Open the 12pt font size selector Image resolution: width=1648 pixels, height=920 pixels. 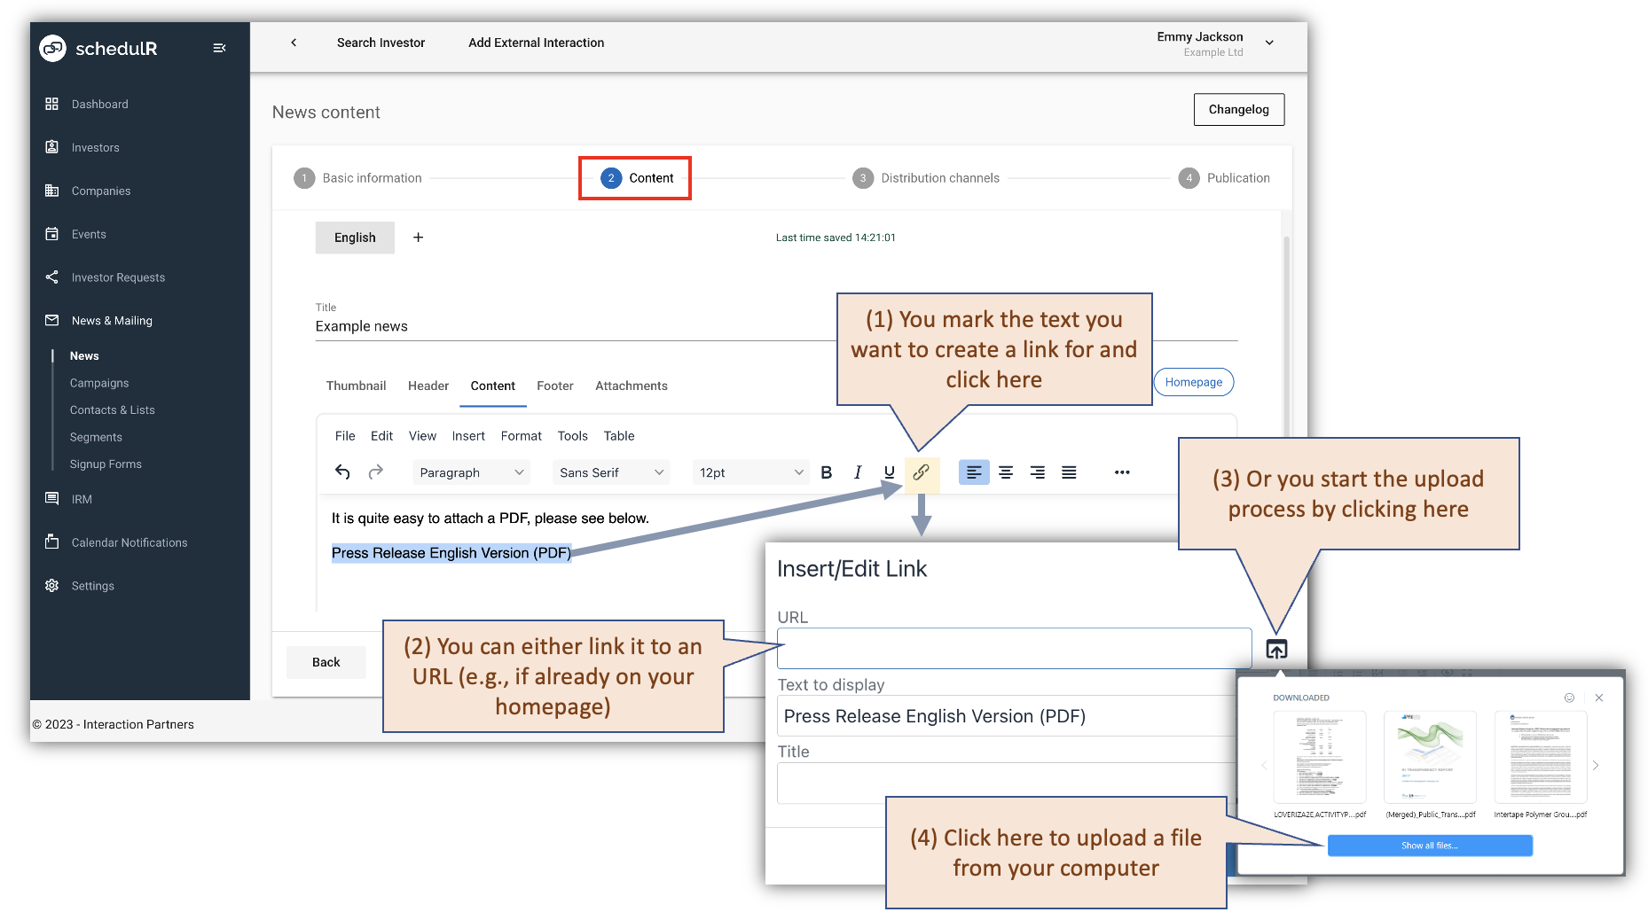click(x=749, y=472)
